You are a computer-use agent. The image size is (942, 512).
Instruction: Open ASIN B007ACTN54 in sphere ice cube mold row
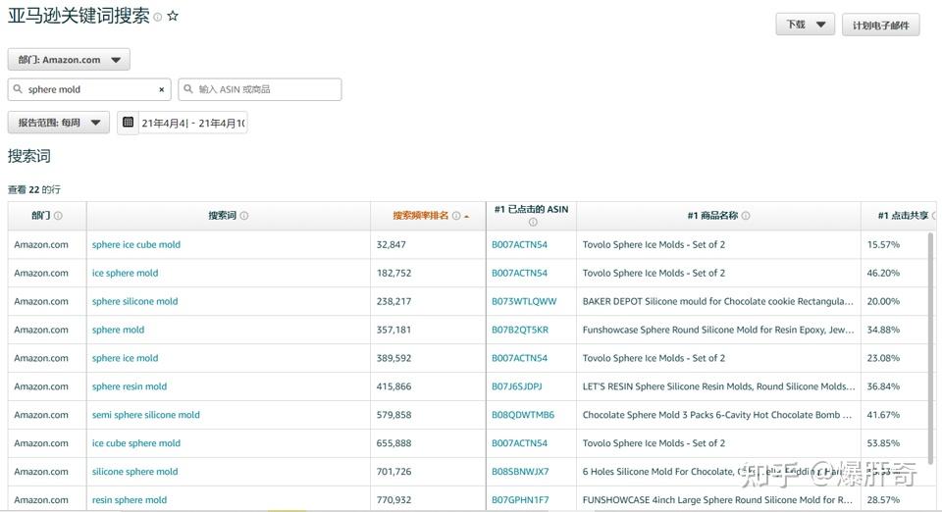click(520, 244)
